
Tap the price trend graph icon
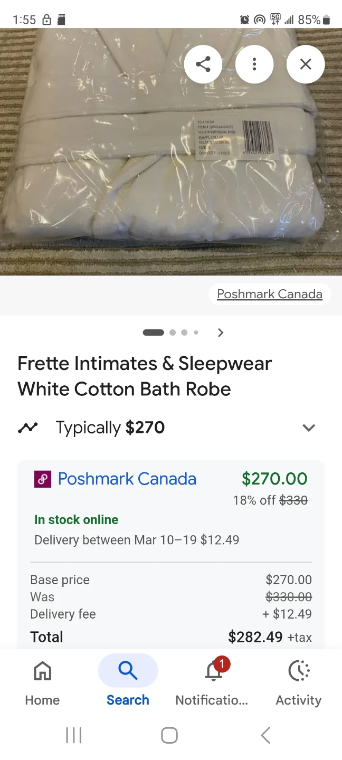pos(28,427)
